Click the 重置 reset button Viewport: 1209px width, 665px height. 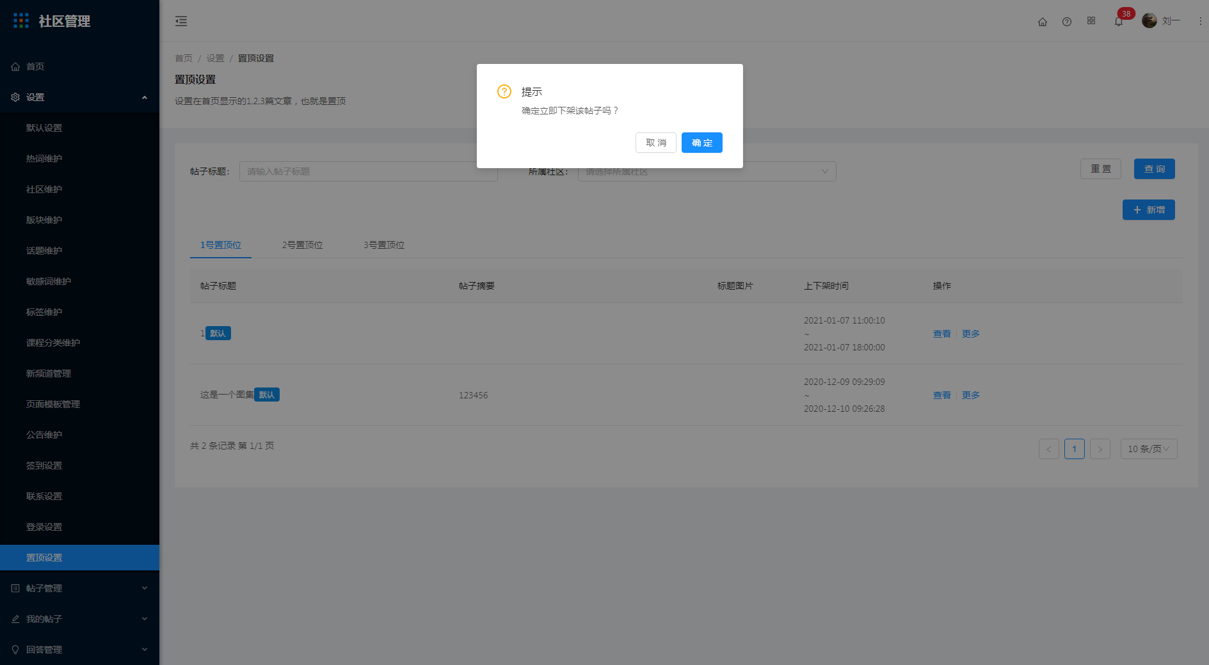point(1101,169)
